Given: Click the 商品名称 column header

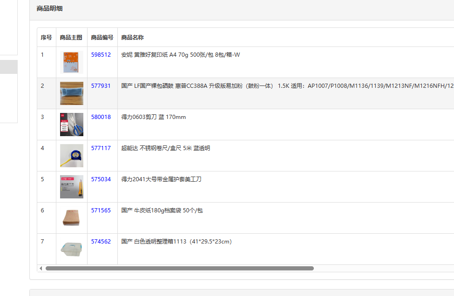Looking at the screenshot, I should 132,38.
